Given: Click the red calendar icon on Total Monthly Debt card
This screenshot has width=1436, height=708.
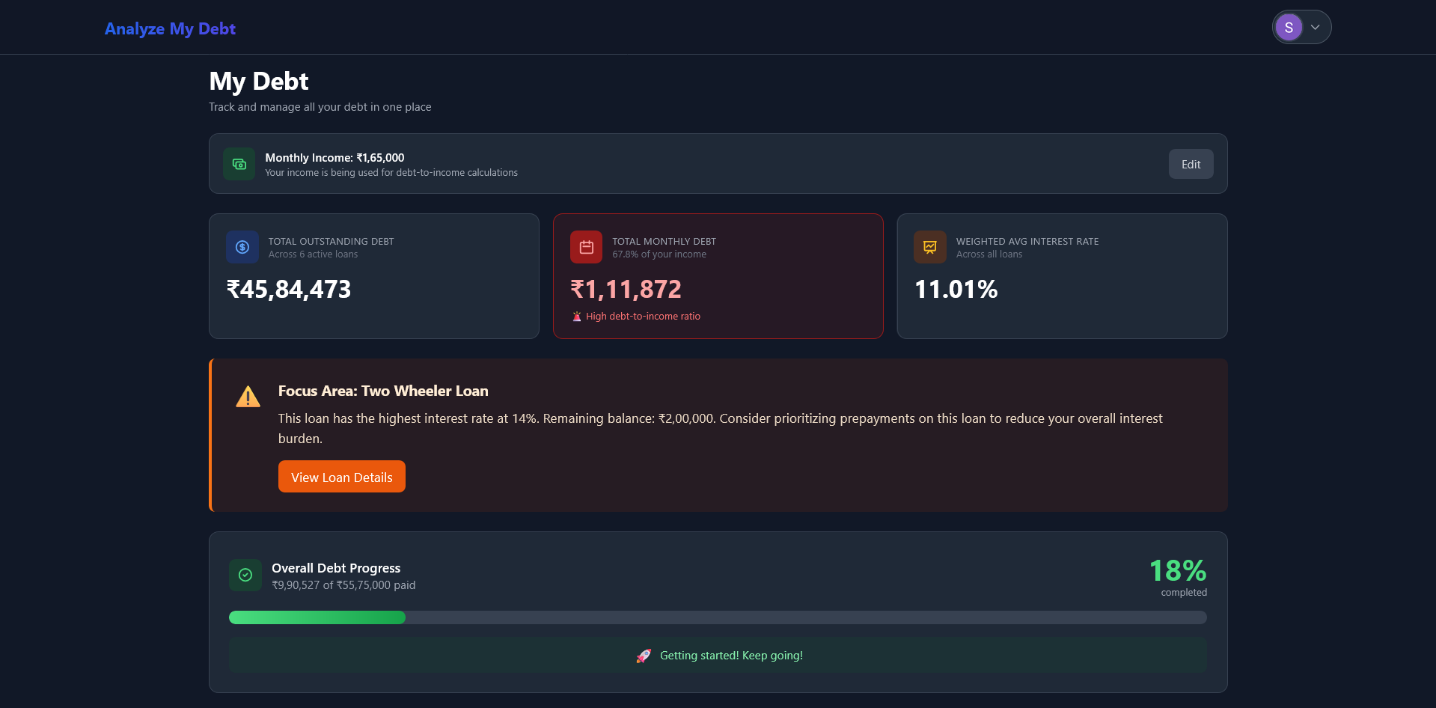Looking at the screenshot, I should coord(586,246).
